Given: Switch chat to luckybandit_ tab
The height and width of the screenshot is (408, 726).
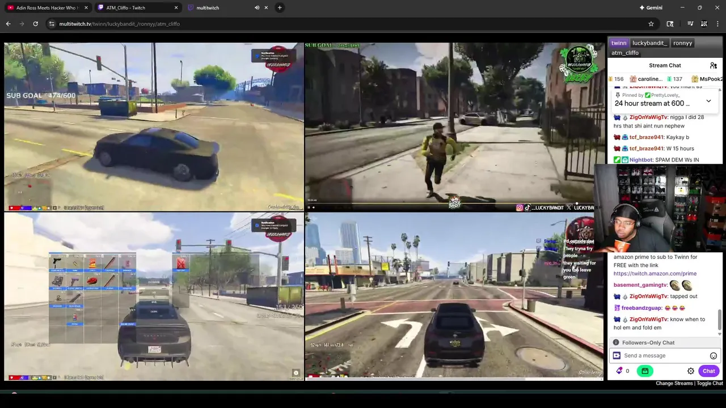Looking at the screenshot, I should click(x=649, y=43).
